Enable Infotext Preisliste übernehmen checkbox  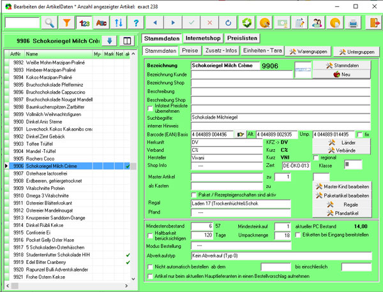pyautogui.click(x=151, y=108)
